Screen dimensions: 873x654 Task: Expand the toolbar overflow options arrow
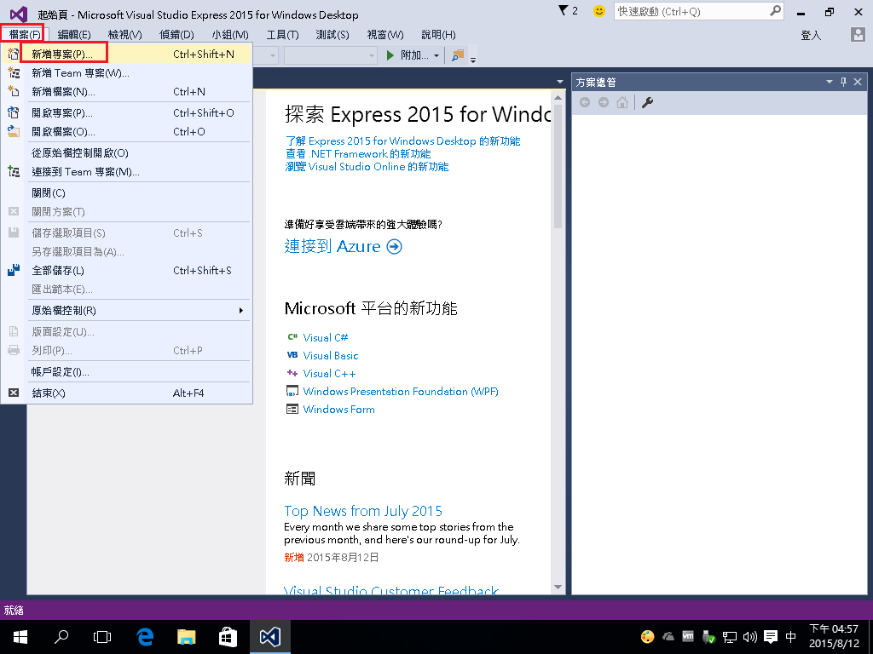pos(473,60)
